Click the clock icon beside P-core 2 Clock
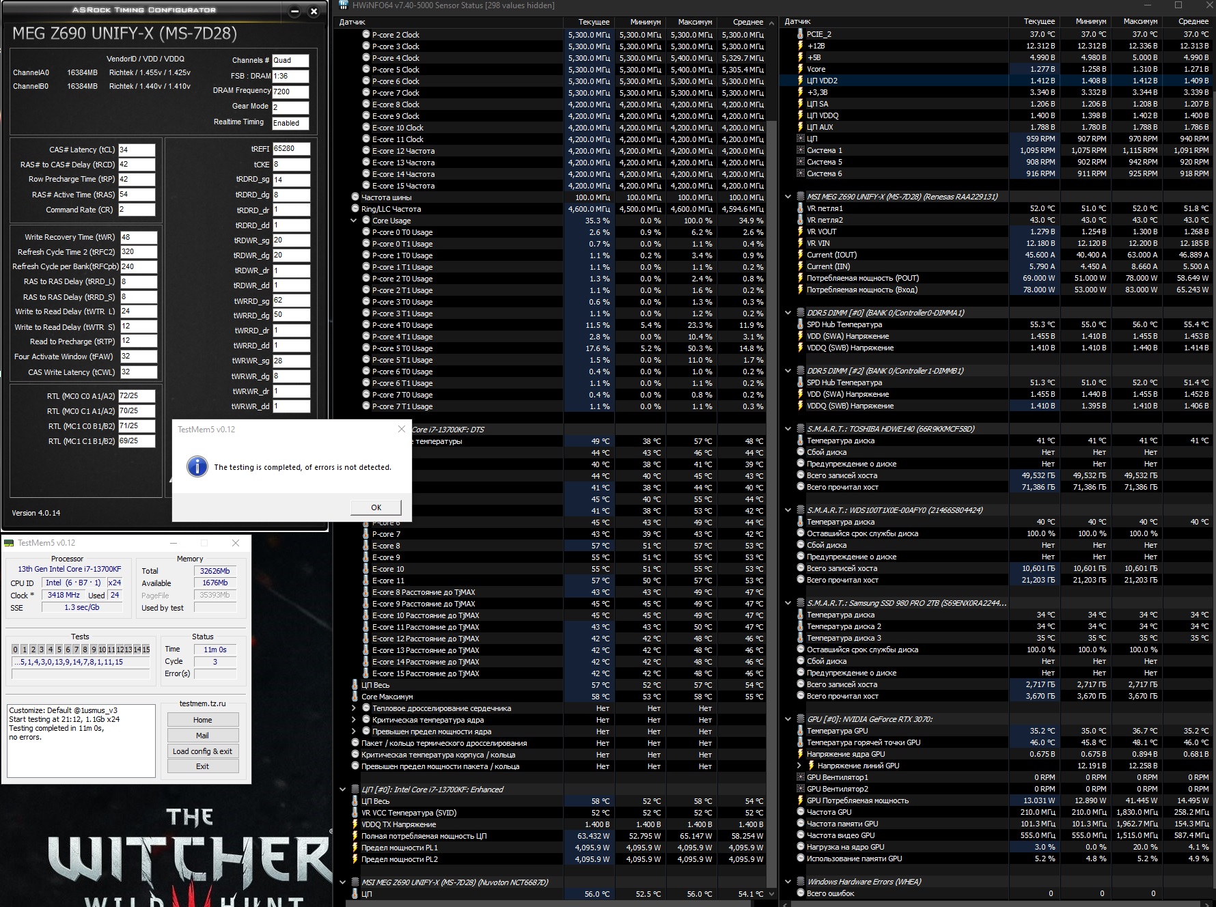 click(366, 35)
